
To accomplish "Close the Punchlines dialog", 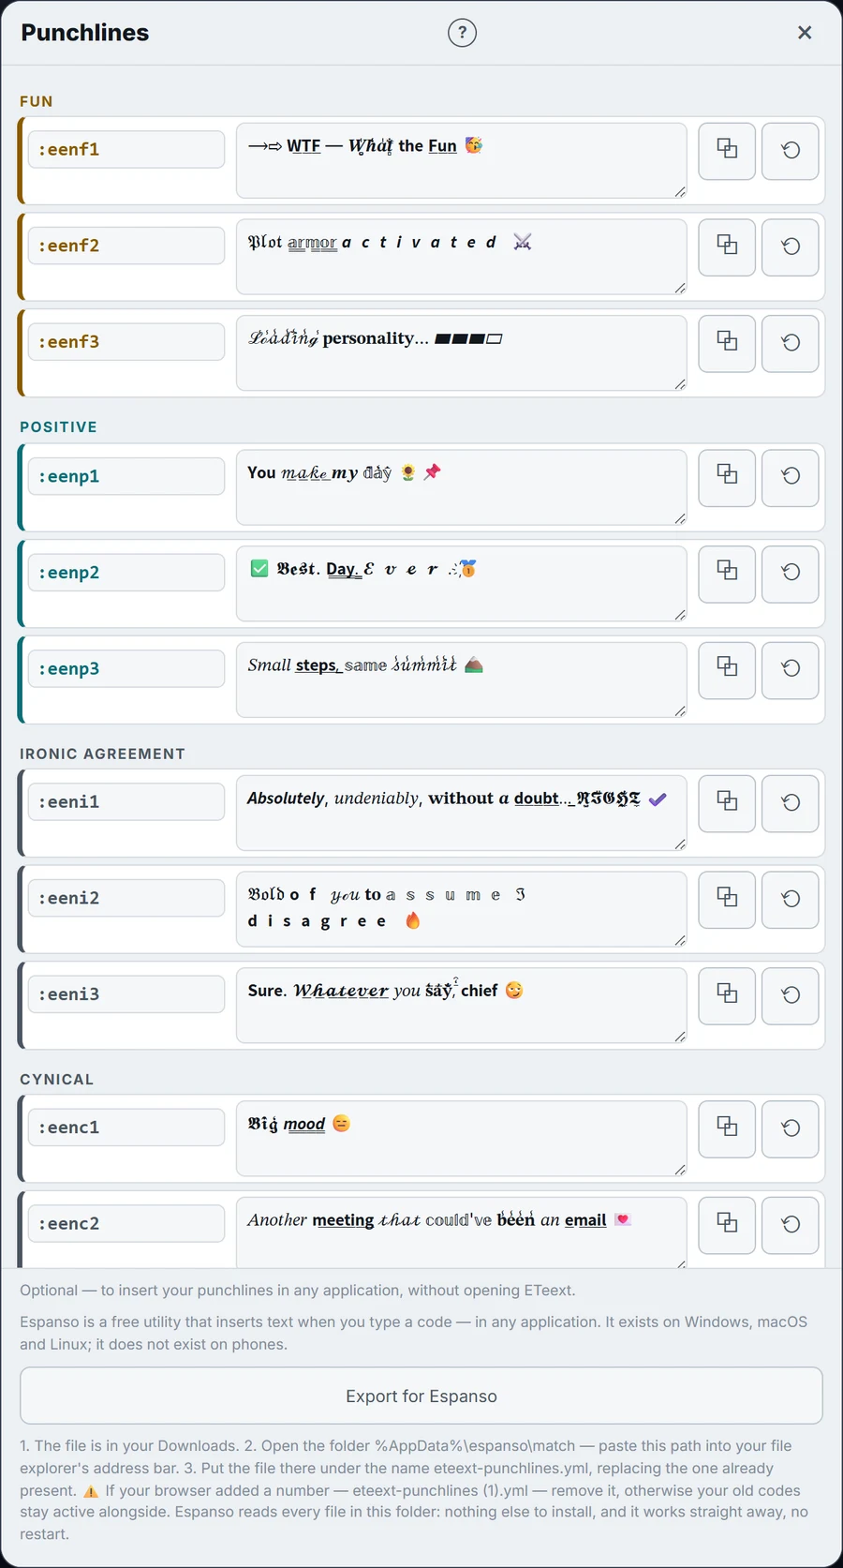I will point(805,33).
